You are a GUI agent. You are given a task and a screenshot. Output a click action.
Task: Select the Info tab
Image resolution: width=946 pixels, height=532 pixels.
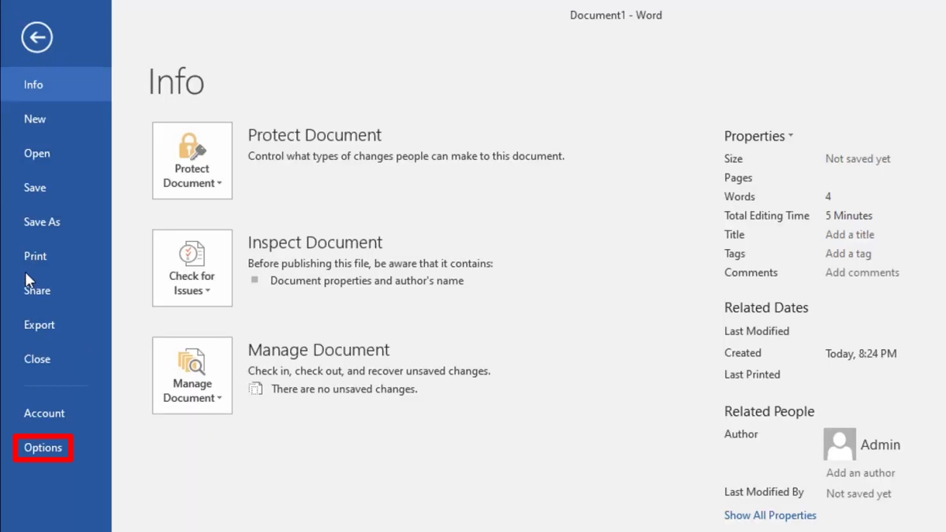coord(34,84)
